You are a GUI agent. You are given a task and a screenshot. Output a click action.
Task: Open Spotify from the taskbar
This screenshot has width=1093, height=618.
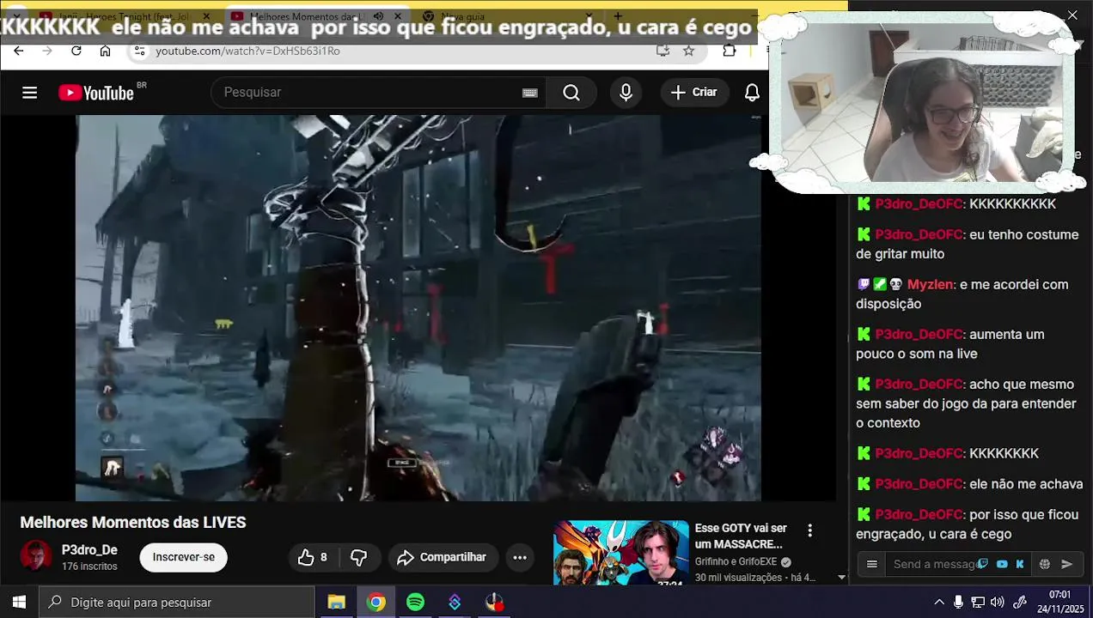pos(416,603)
